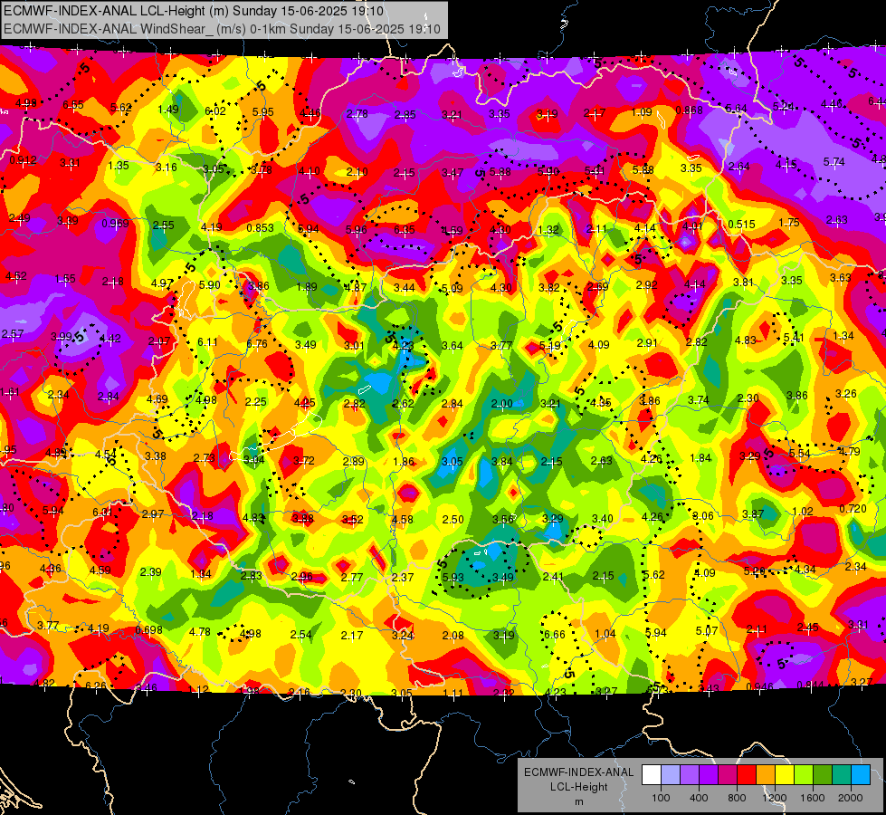Click the legend scale label 1200
Screen dimensions: 886x815
pyautogui.click(x=775, y=798)
